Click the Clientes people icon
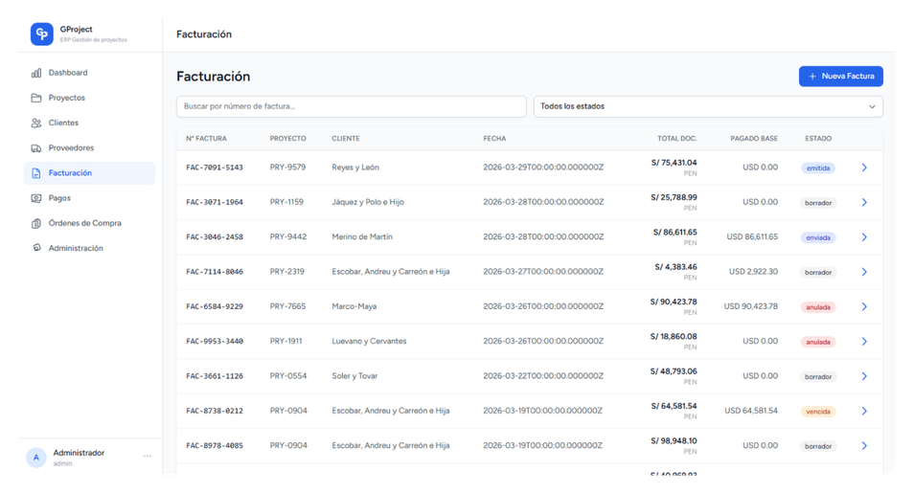 pyautogui.click(x=36, y=123)
